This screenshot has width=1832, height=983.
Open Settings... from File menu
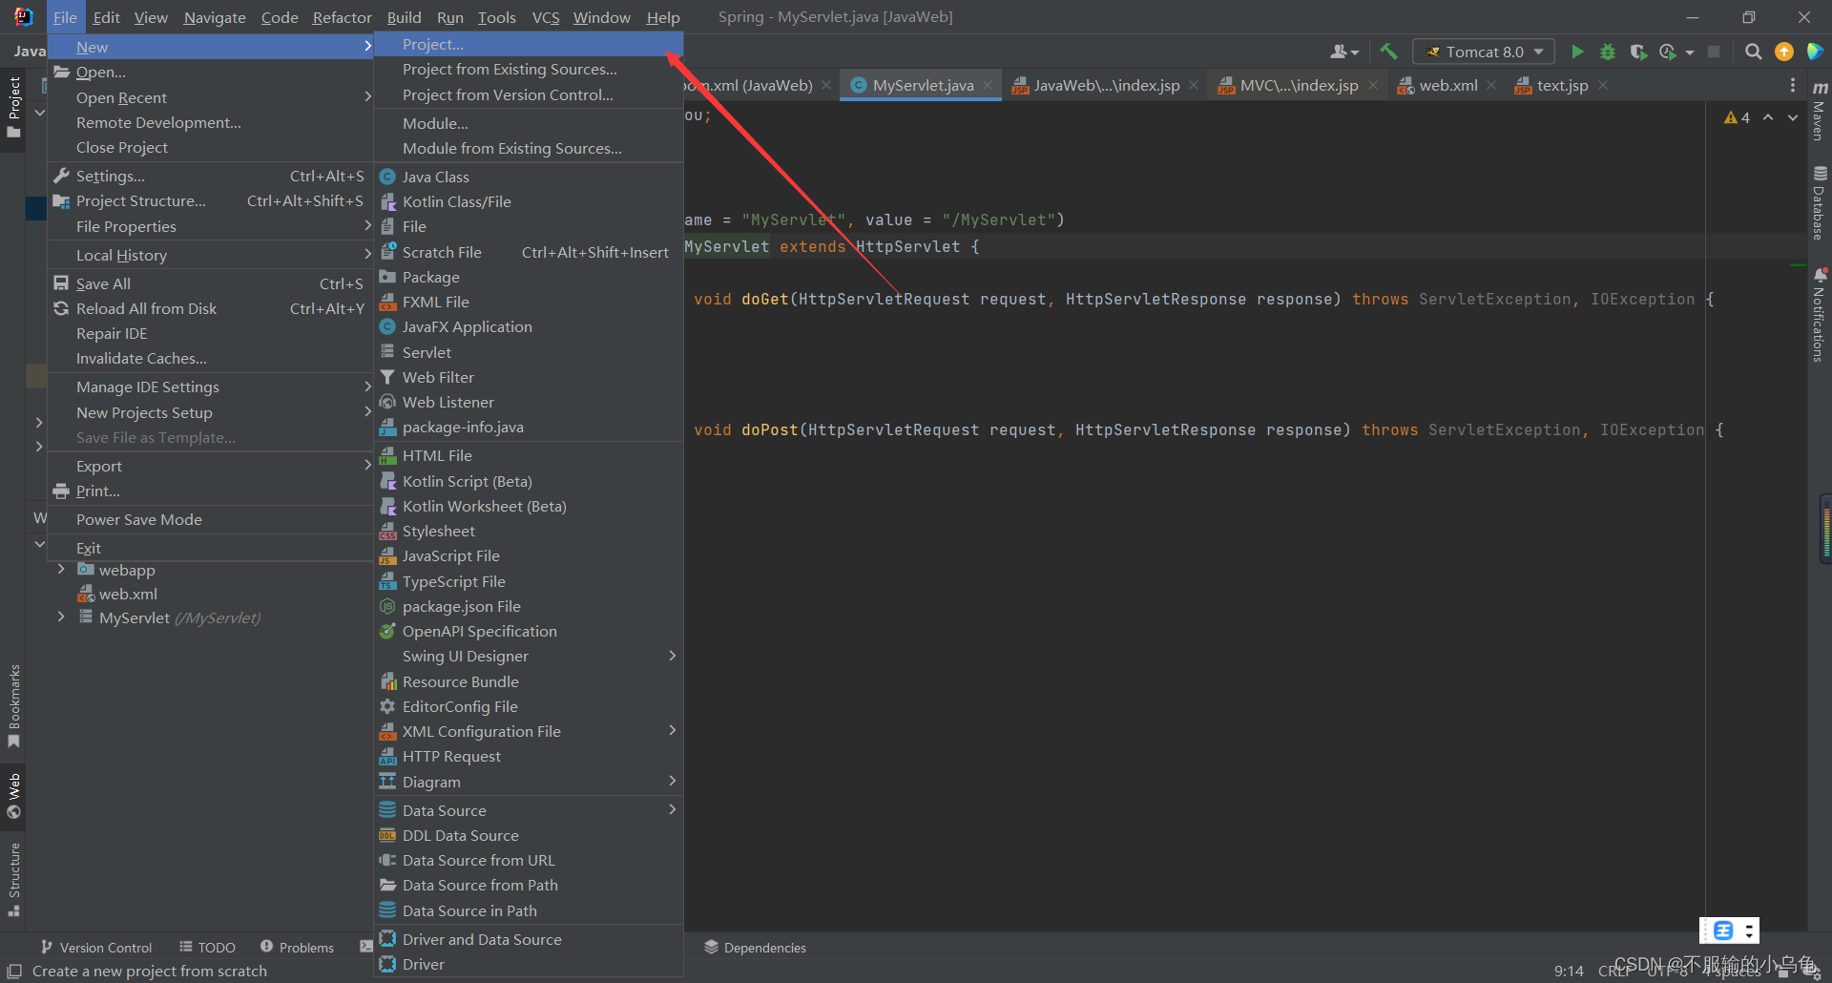coord(210,176)
